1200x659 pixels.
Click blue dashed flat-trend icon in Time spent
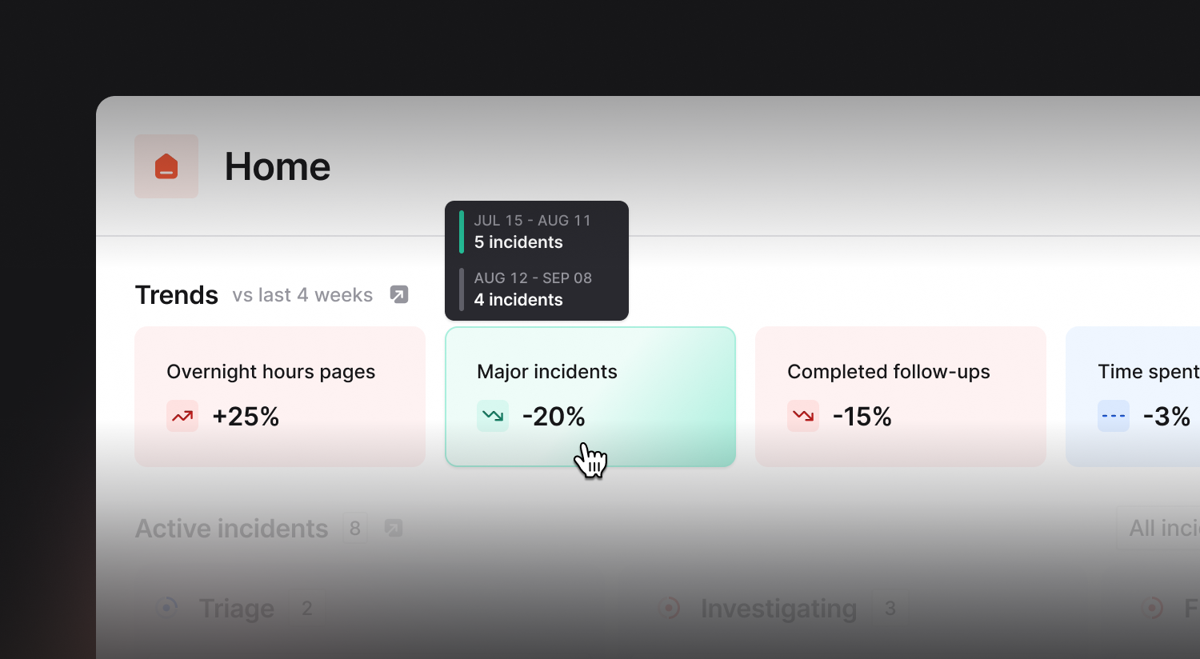(1114, 416)
